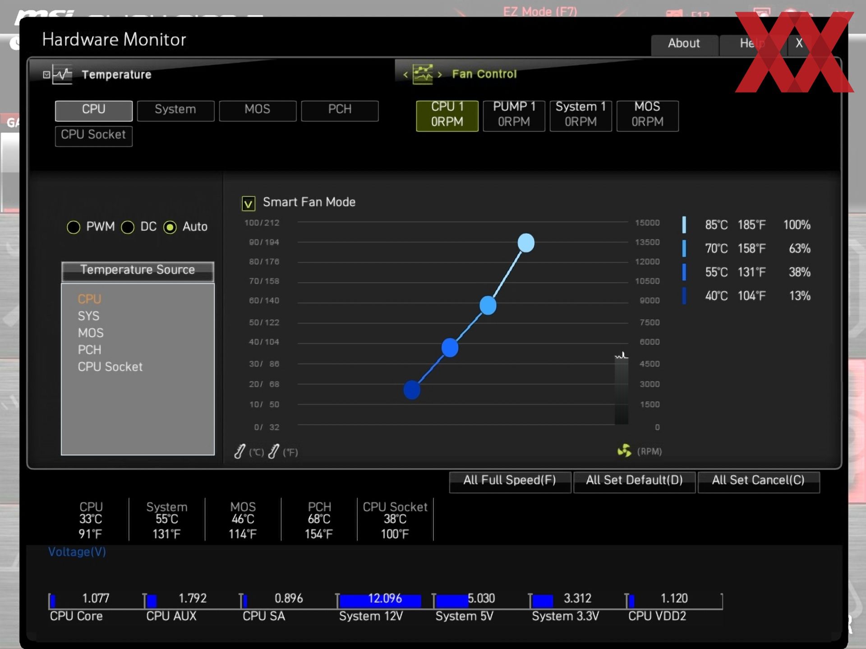Switch to CPU temperature tab
Screen dimensions: 866x649
click(x=94, y=110)
